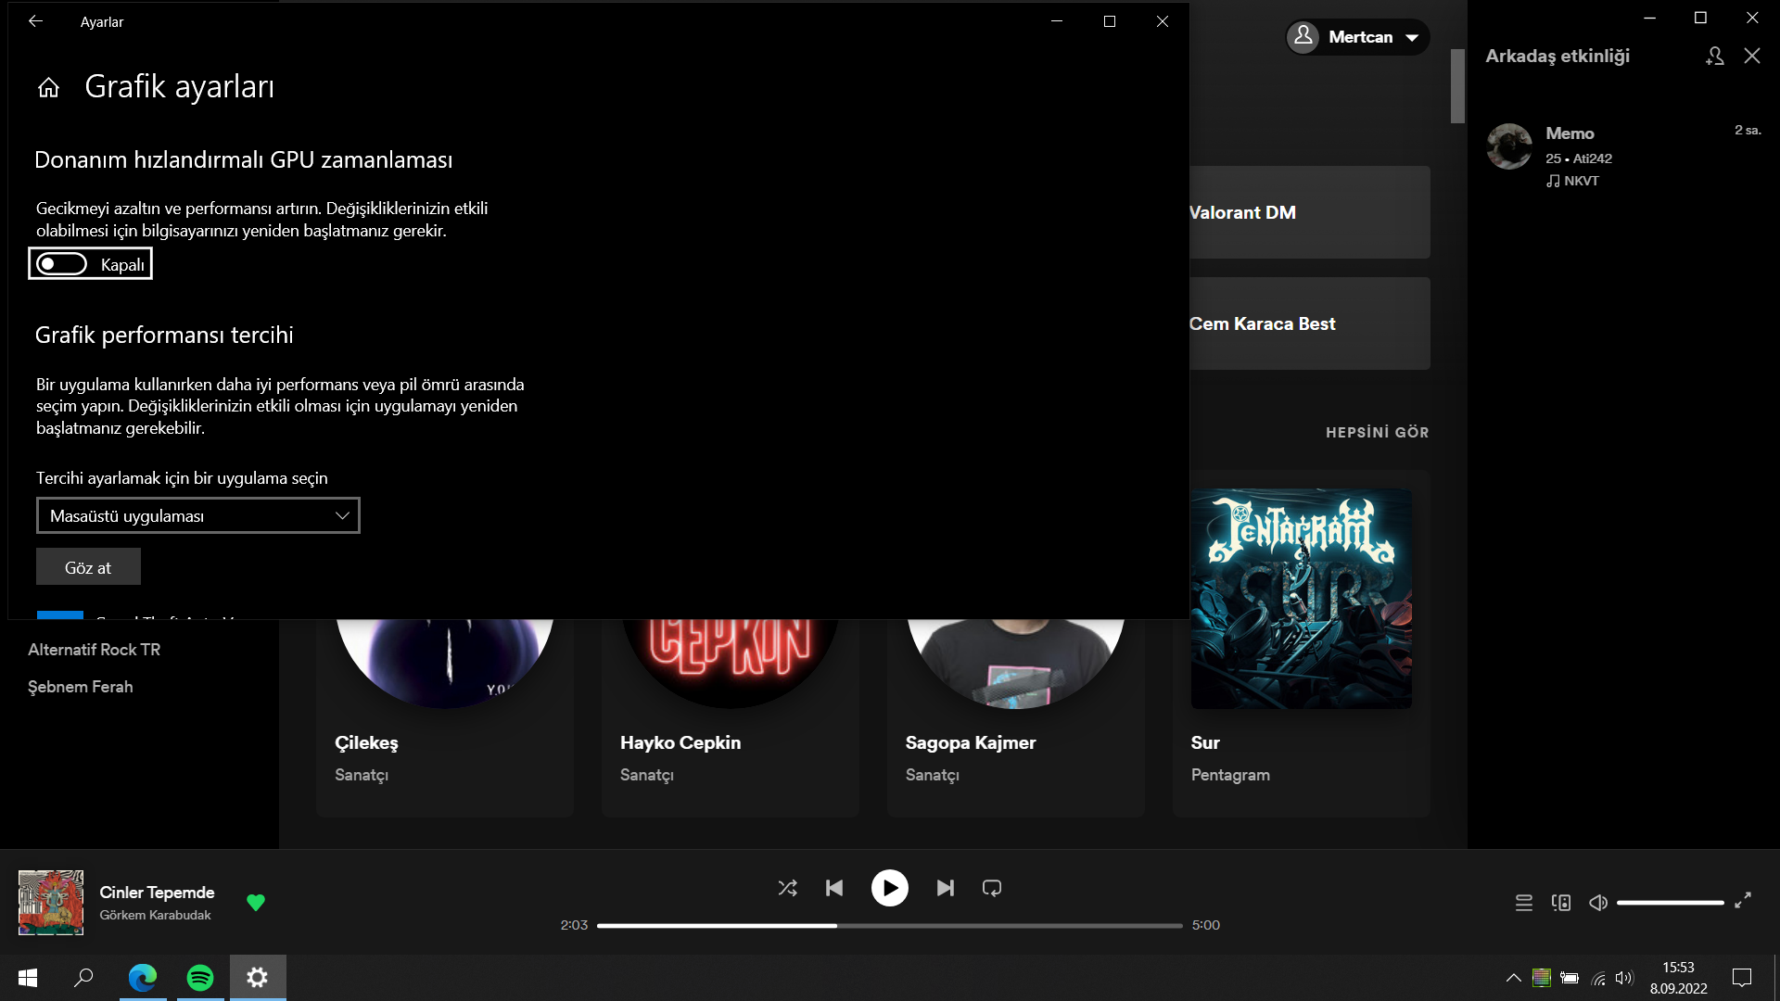Select the Şebnem Ferah playlist
The image size is (1780, 1001).
click(x=81, y=687)
